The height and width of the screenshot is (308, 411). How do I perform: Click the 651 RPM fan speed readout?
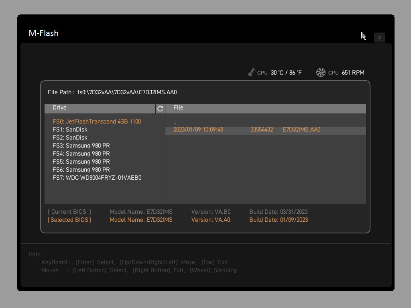click(x=353, y=73)
